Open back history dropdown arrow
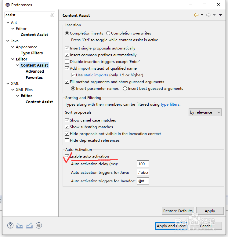The image size is (228, 237). pyautogui.click(x=202, y=15)
